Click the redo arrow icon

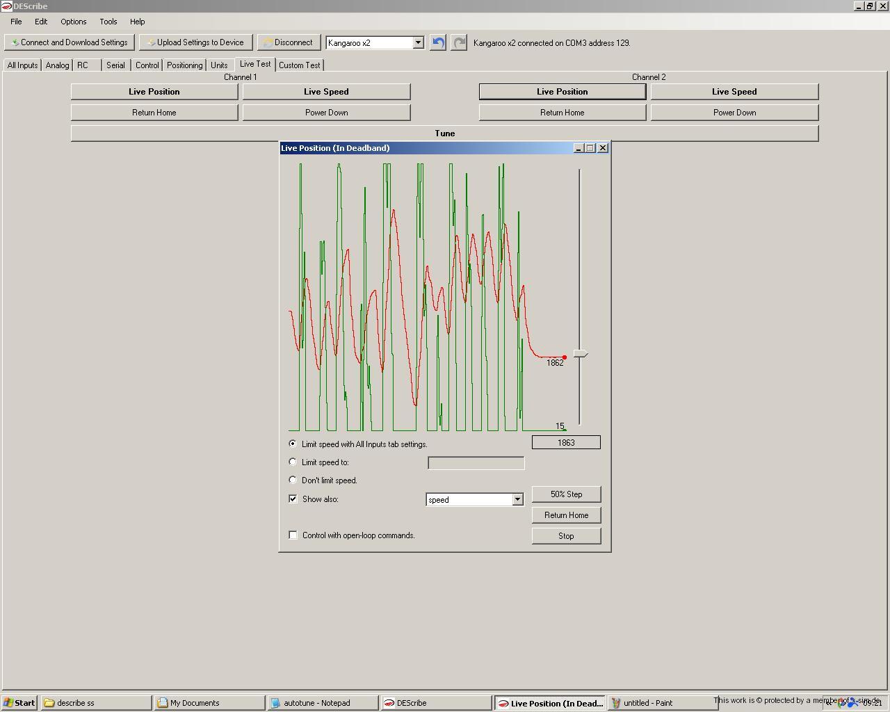pyautogui.click(x=459, y=42)
